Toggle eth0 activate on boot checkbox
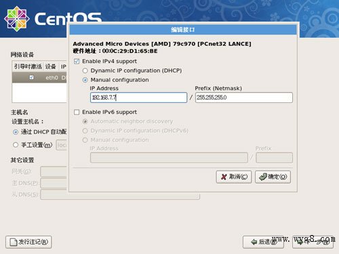 (x=31, y=77)
